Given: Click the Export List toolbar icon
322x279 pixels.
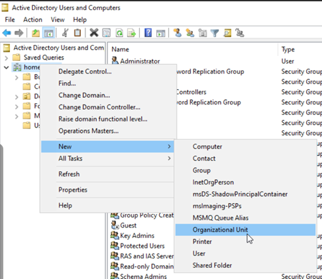Looking at the screenshot, I should [132, 33].
